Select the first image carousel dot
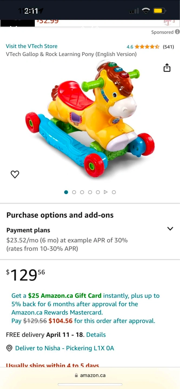Screen dimensions: 180x389 pos(66,192)
